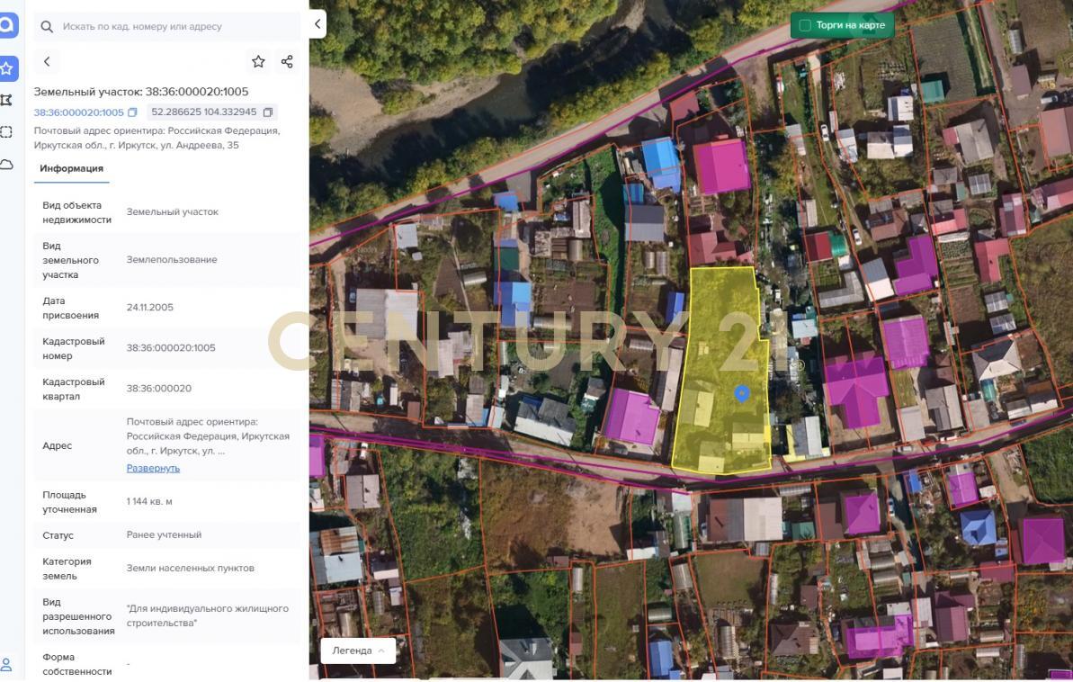Click the search magnifier icon

point(47,27)
